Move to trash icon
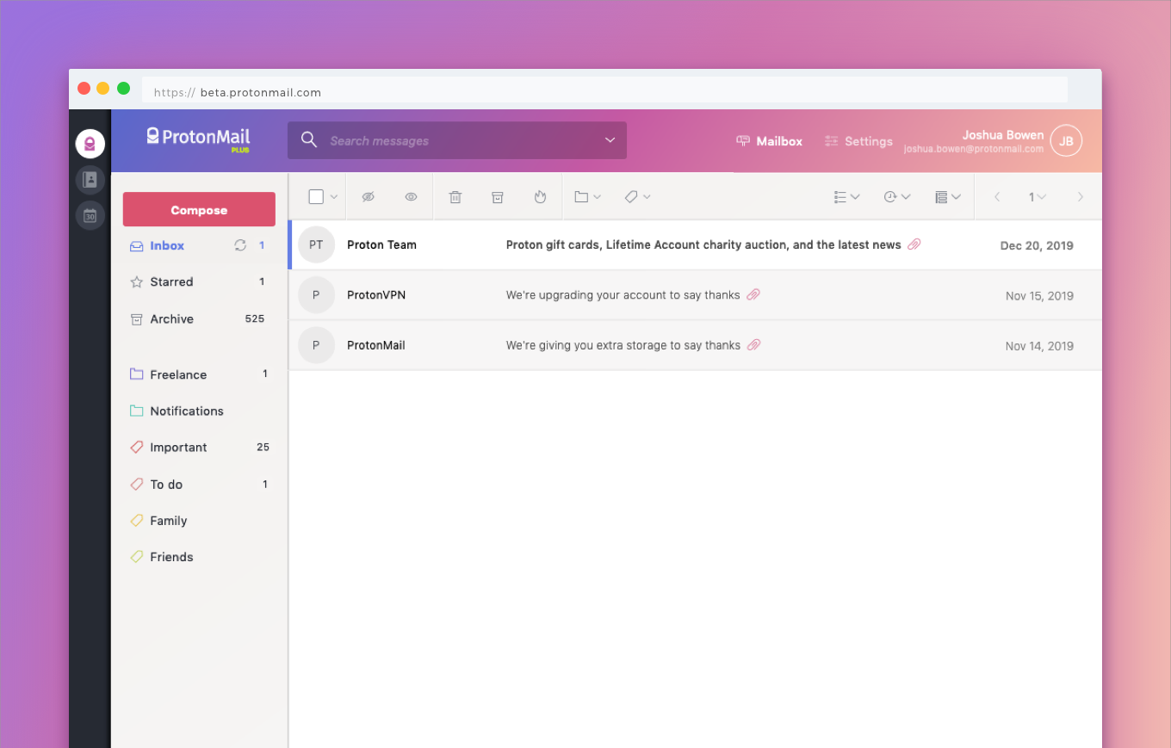1171x748 pixels. point(455,197)
